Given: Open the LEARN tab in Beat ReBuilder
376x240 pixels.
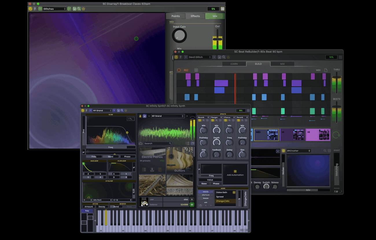Looking at the screenshot, I should point(234,64).
